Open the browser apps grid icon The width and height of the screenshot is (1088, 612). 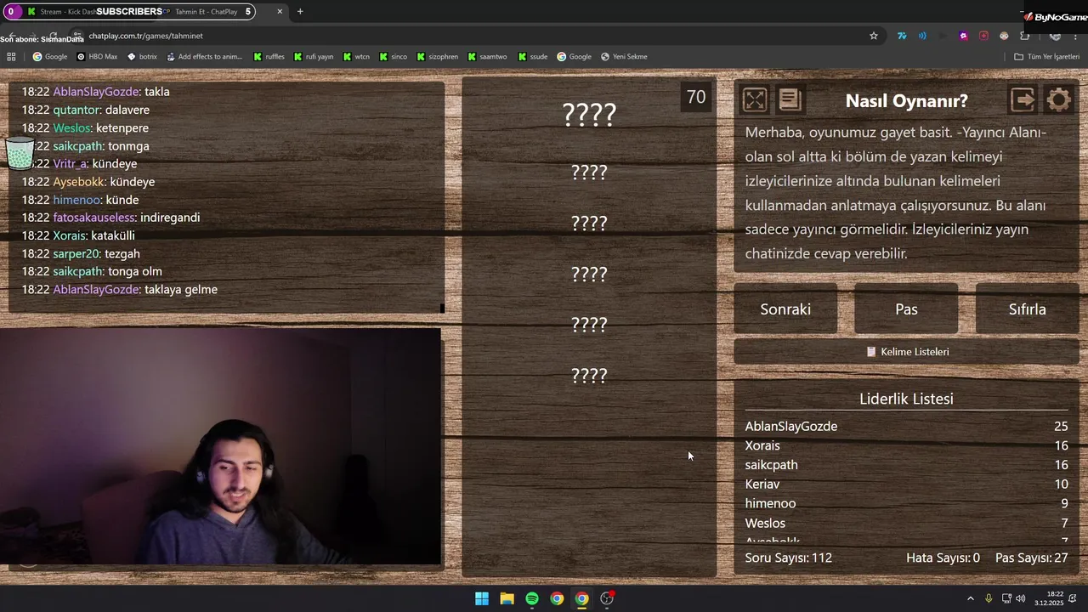(x=11, y=57)
